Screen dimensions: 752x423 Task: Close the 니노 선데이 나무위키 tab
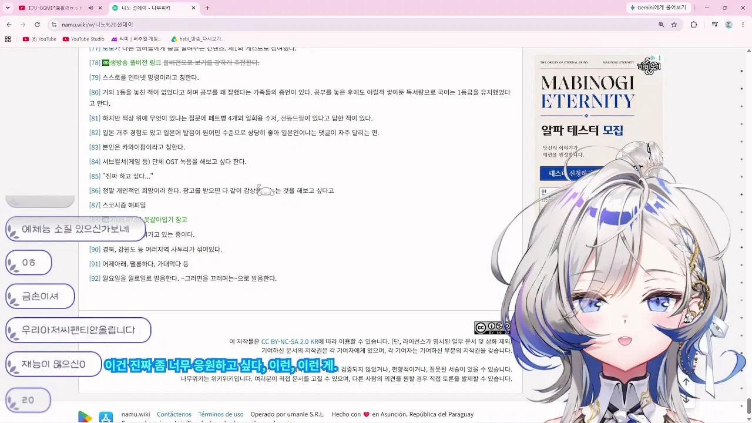[x=193, y=8]
